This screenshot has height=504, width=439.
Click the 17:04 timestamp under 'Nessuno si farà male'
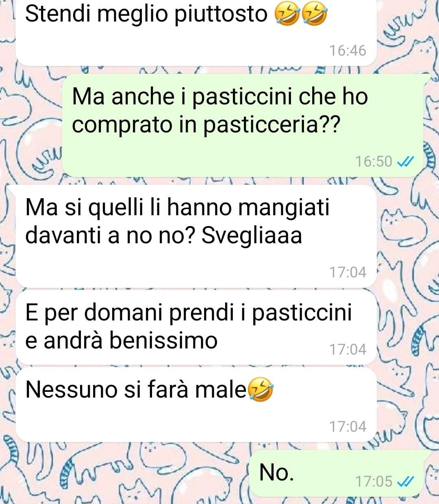point(348,426)
